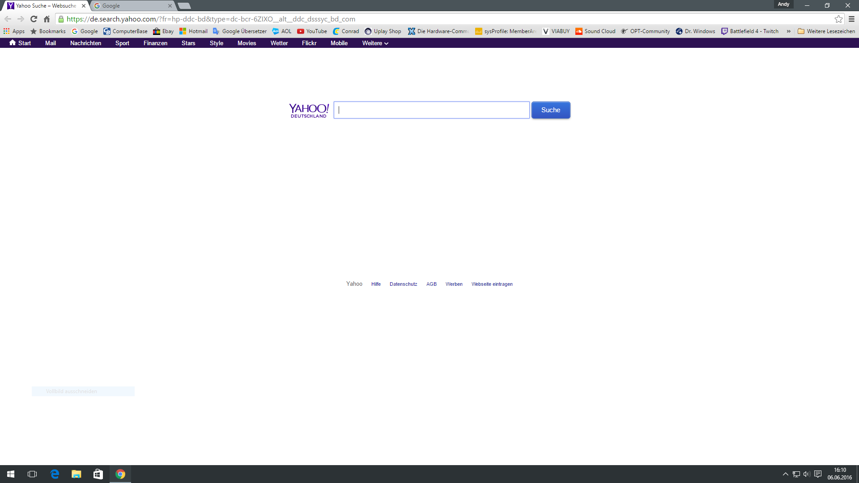Open Nachrichten in the Yahoo menu bar

85,43
